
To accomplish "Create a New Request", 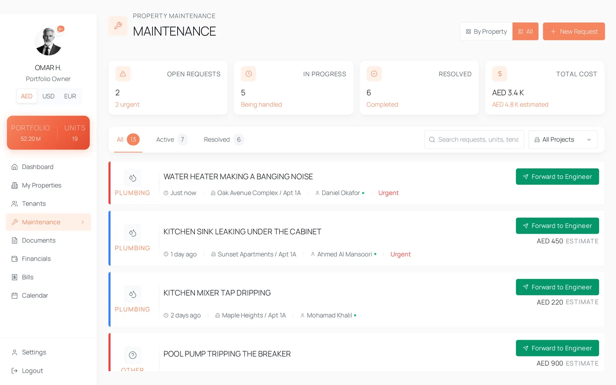I will [574, 32].
